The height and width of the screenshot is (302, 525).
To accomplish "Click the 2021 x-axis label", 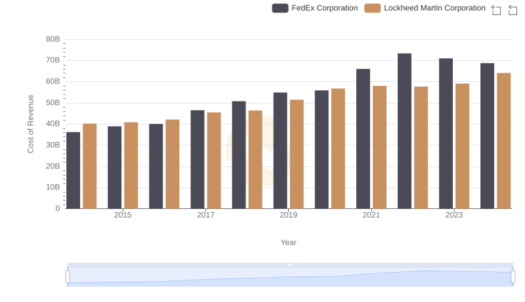I will coord(371,215).
